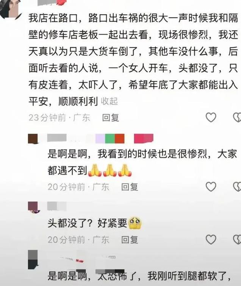Like the 23-minute-old top comment

coord(211,117)
